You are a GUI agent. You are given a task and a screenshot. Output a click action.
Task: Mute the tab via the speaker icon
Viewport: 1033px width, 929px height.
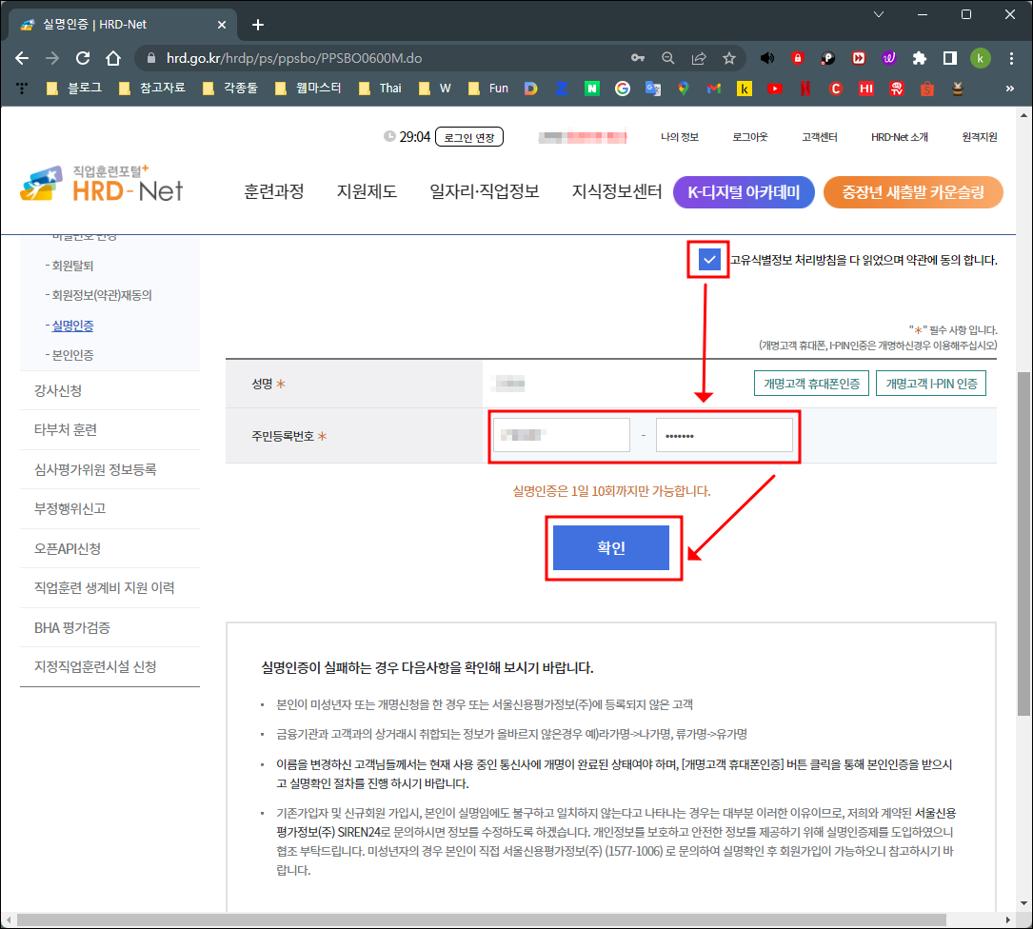767,57
